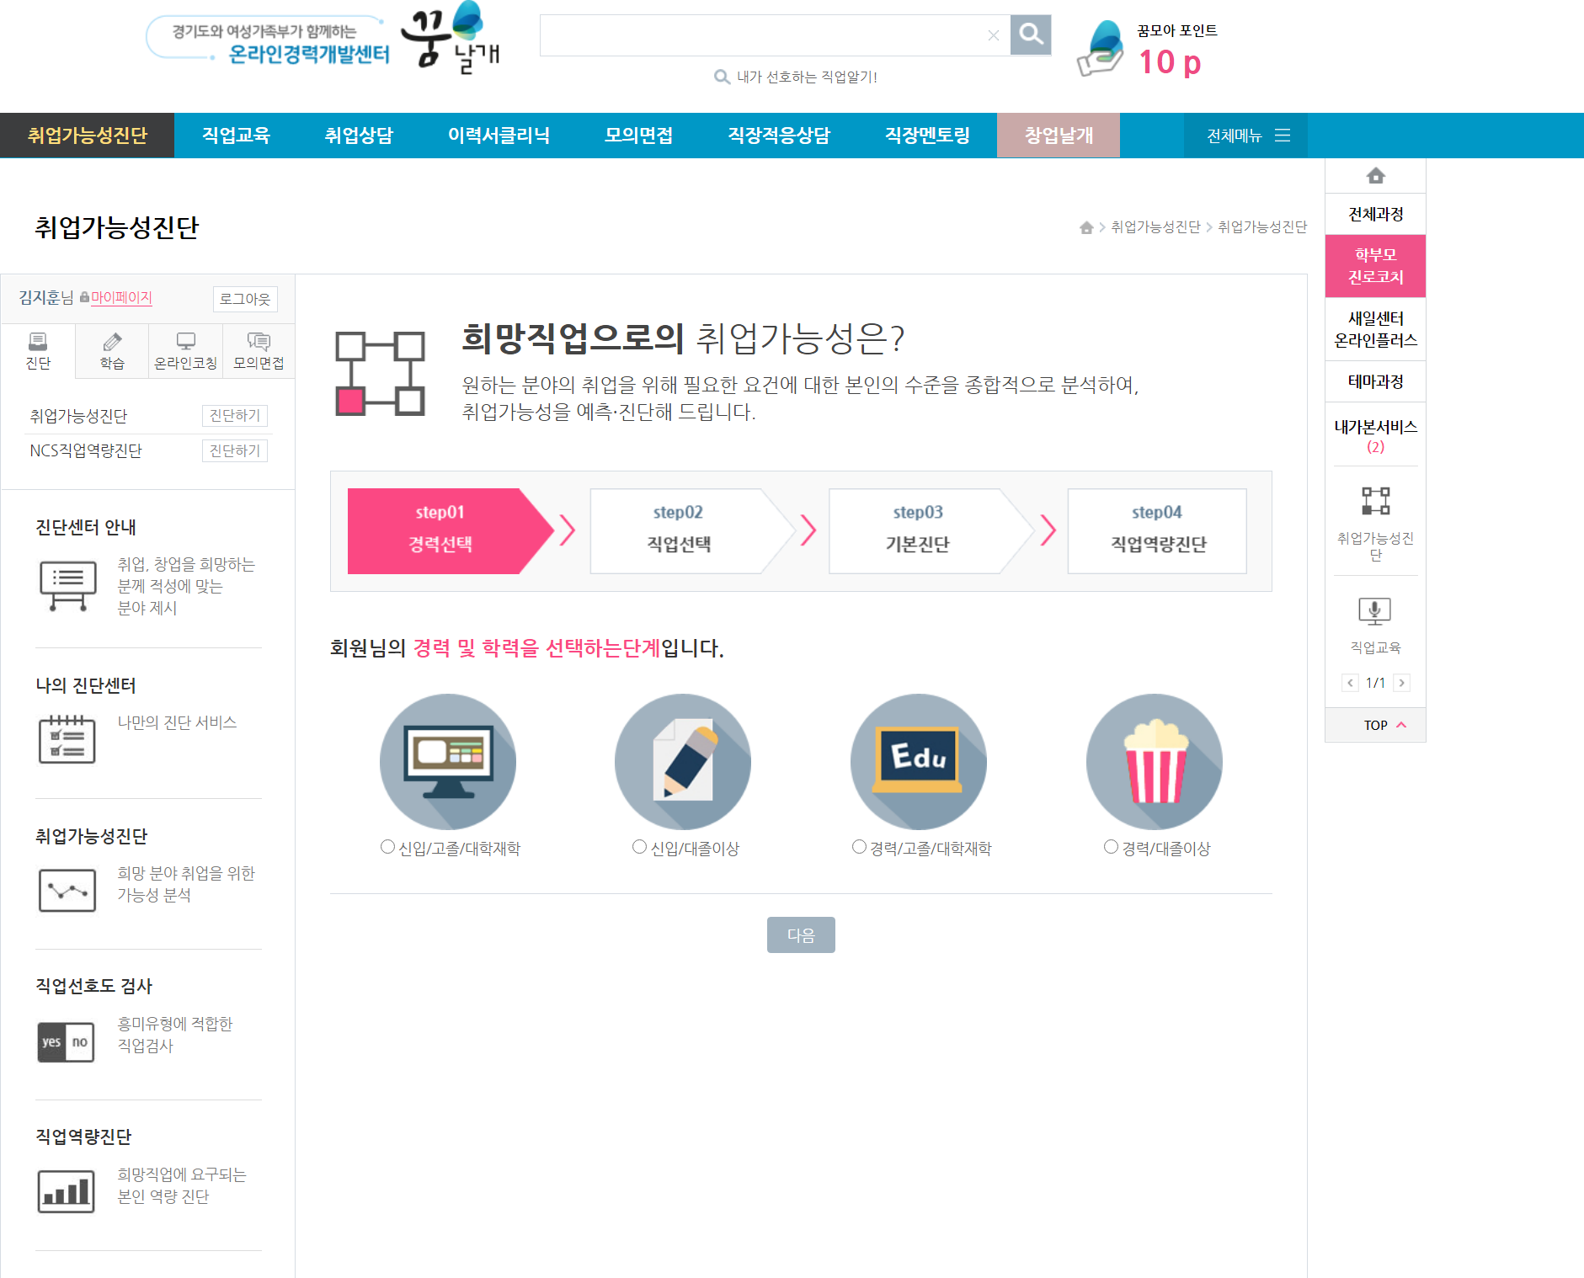Click the 진단센터 안내 board icon

68,585
